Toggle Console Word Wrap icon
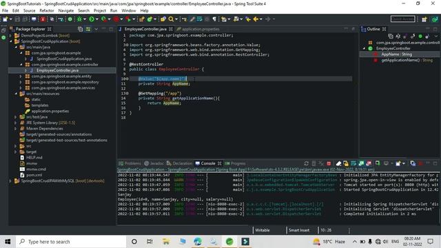Viewport: 441px width, 248px height. pos(353,163)
